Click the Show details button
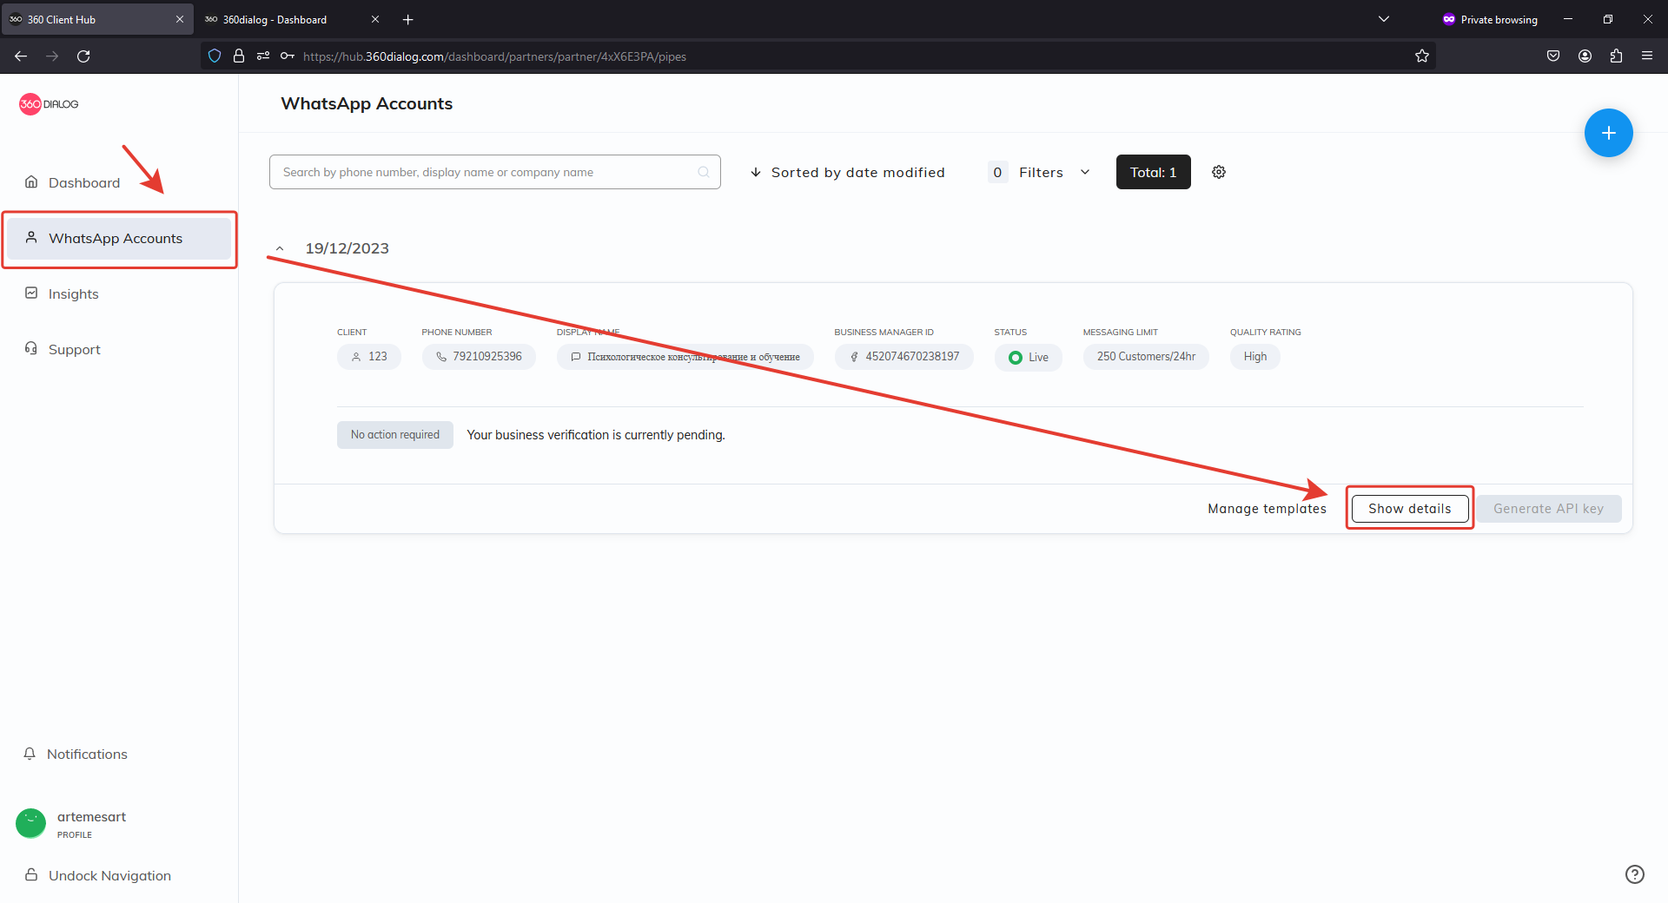Viewport: 1668px width, 903px height. click(1410, 509)
